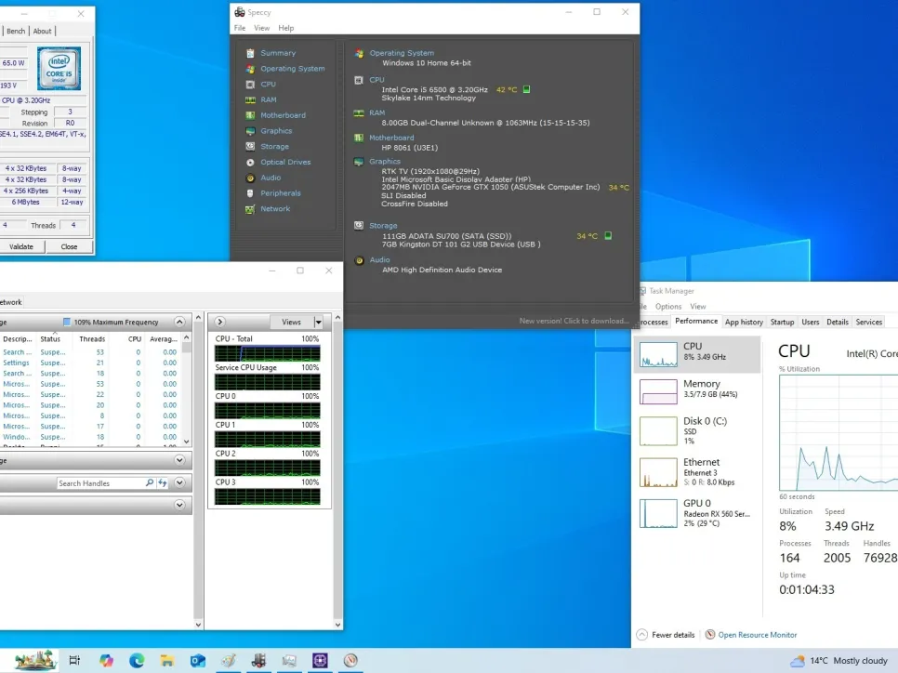Open RAM section in Speccy sidebar
This screenshot has width=898, height=673.
pos(268,99)
